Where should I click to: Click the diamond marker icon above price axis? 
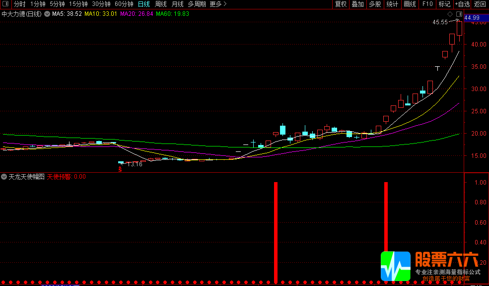click(x=450, y=14)
